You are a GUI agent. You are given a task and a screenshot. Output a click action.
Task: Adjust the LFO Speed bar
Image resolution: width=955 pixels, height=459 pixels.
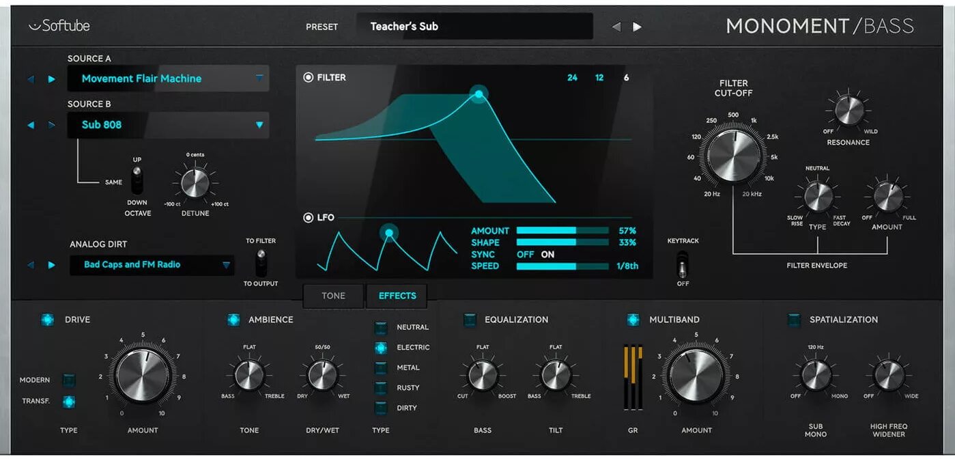tap(562, 266)
